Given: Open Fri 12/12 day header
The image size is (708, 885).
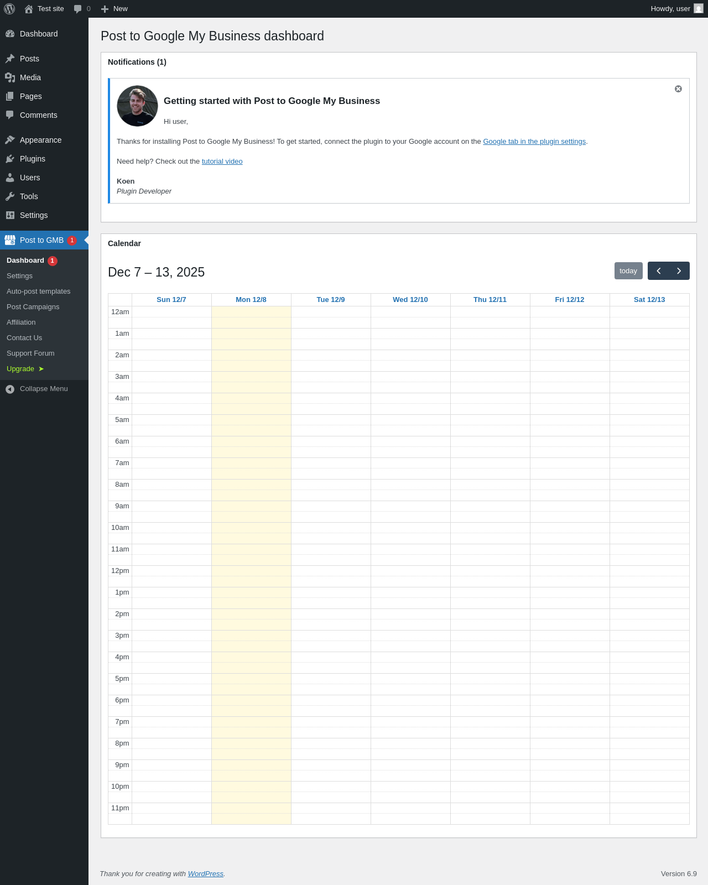Looking at the screenshot, I should 570,300.
